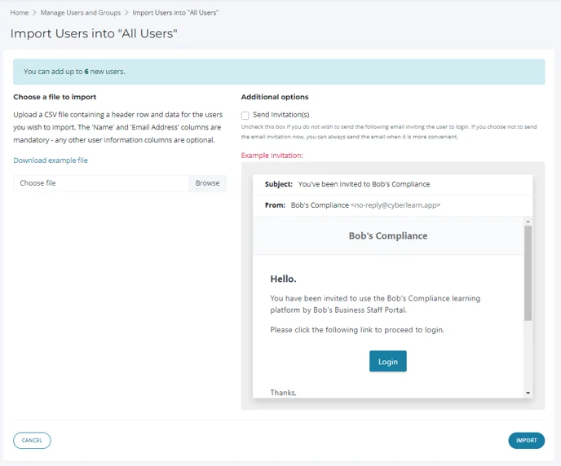This screenshot has height=466, width=561.
Task: Click the new users limit info banner
Action: click(x=279, y=72)
